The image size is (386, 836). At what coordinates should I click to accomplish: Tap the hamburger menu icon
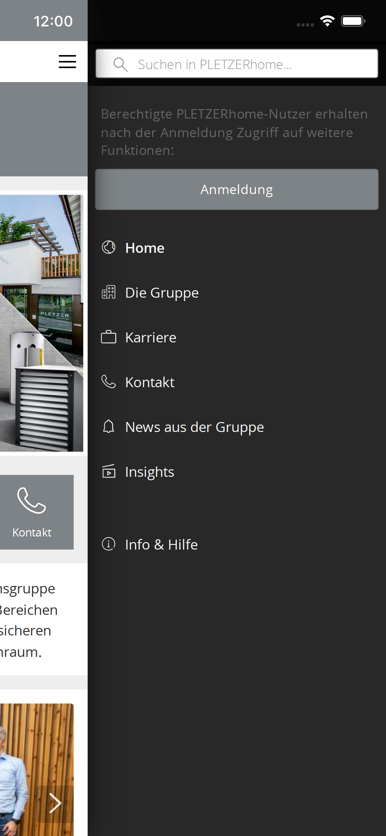pyautogui.click(x=67, y=62)
